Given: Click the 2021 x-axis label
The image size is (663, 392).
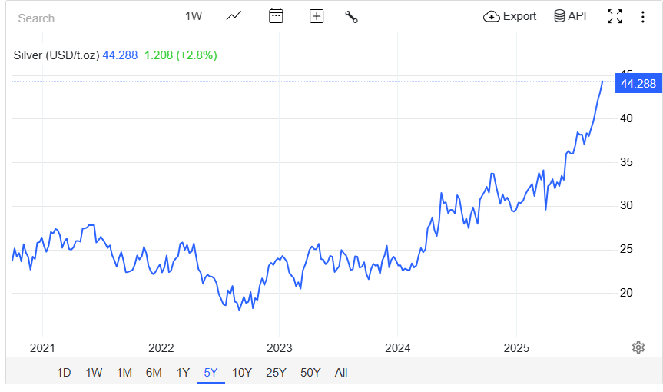Looking at the screenshot, I should (x=42, y=348).
